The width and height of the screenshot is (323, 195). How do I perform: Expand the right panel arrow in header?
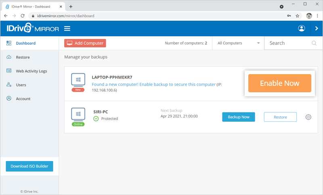pos(317,28)
